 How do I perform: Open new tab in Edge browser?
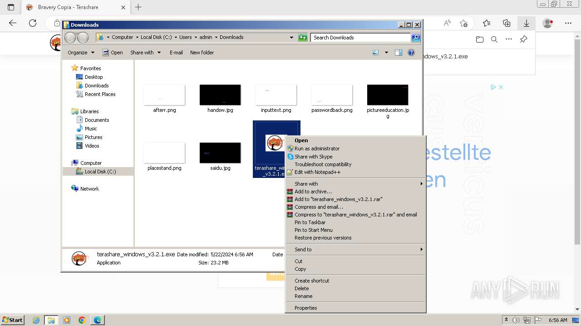pos(138,7)
